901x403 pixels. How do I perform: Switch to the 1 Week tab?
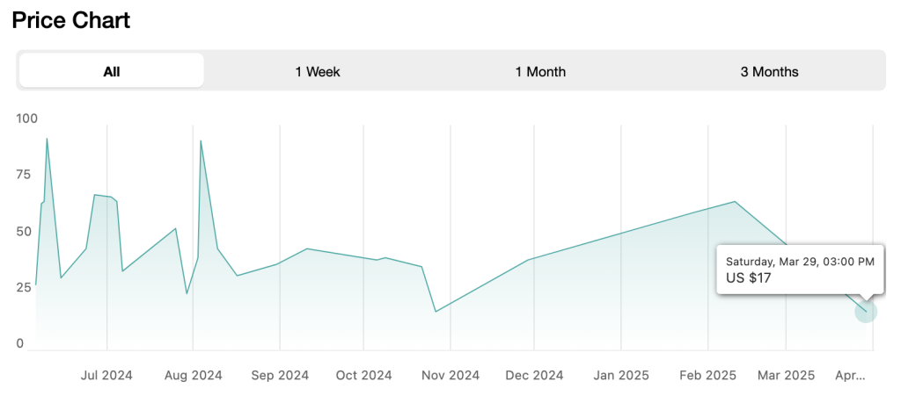pos(318,71)
